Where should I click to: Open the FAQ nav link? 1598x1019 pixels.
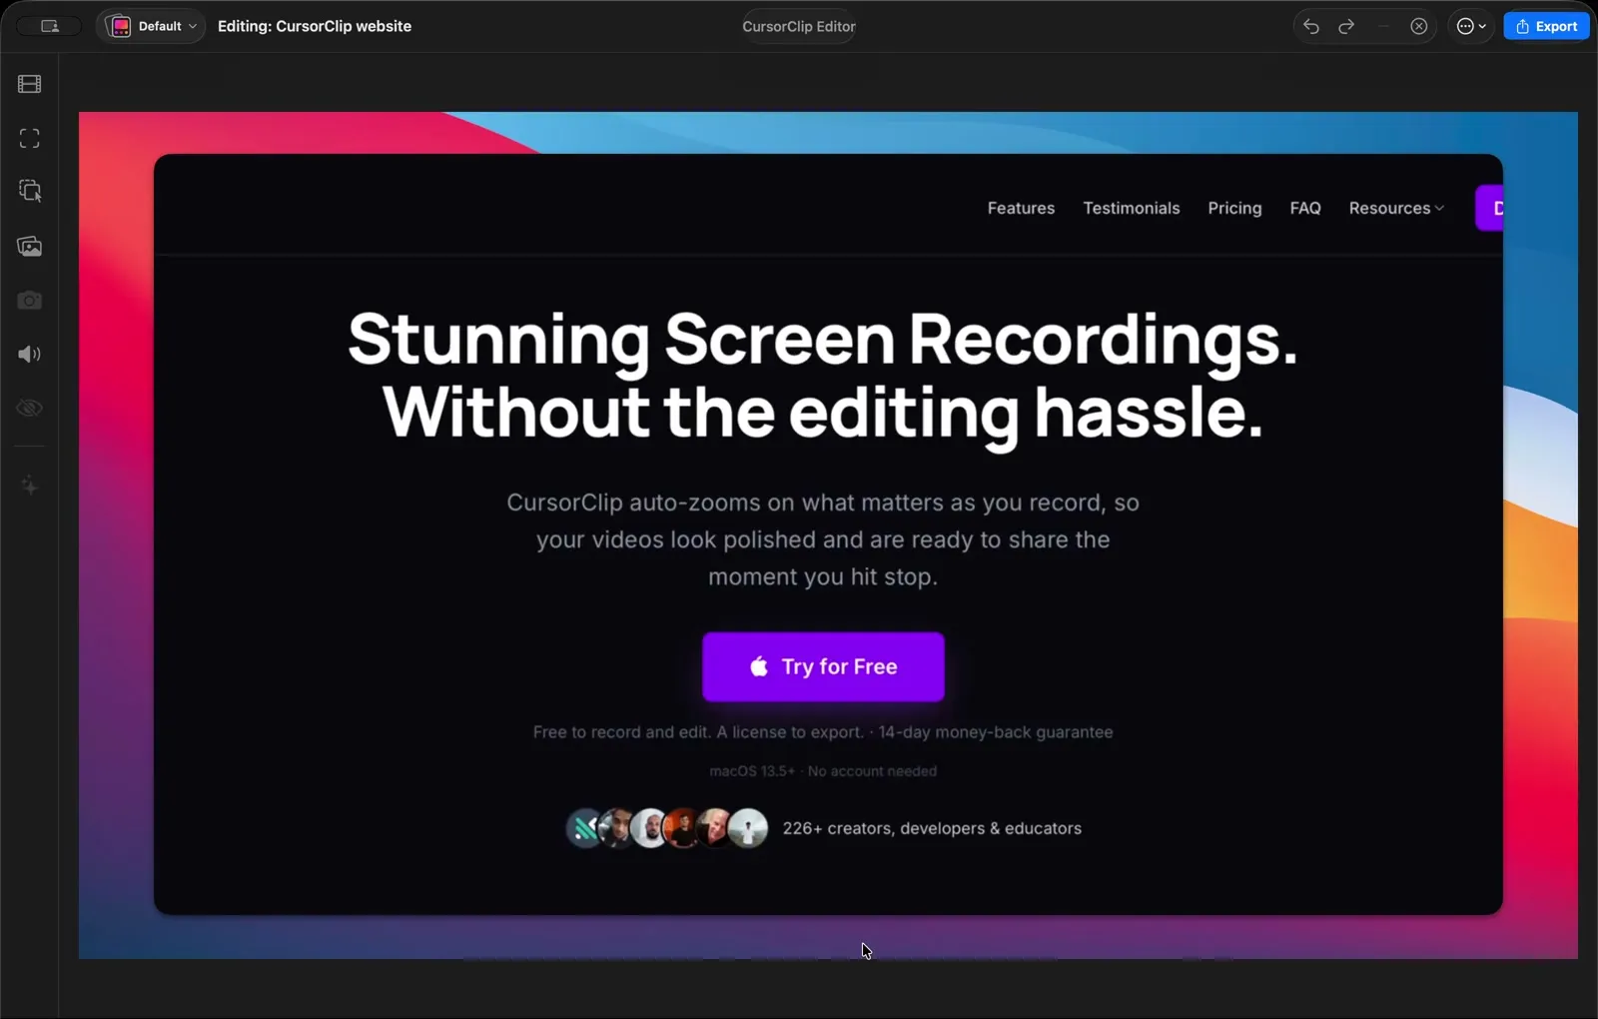point(1305,208)
